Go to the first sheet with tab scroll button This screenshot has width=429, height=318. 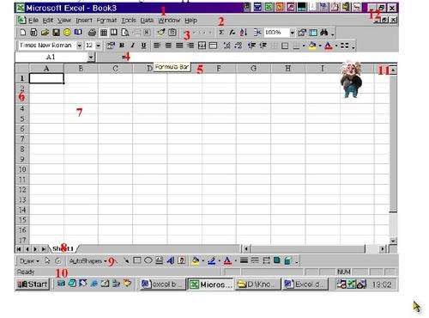point(19,249)
